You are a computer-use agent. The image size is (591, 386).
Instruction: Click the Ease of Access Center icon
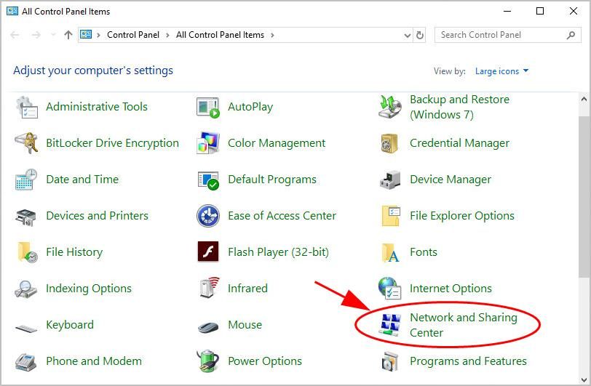click(208, 216)
